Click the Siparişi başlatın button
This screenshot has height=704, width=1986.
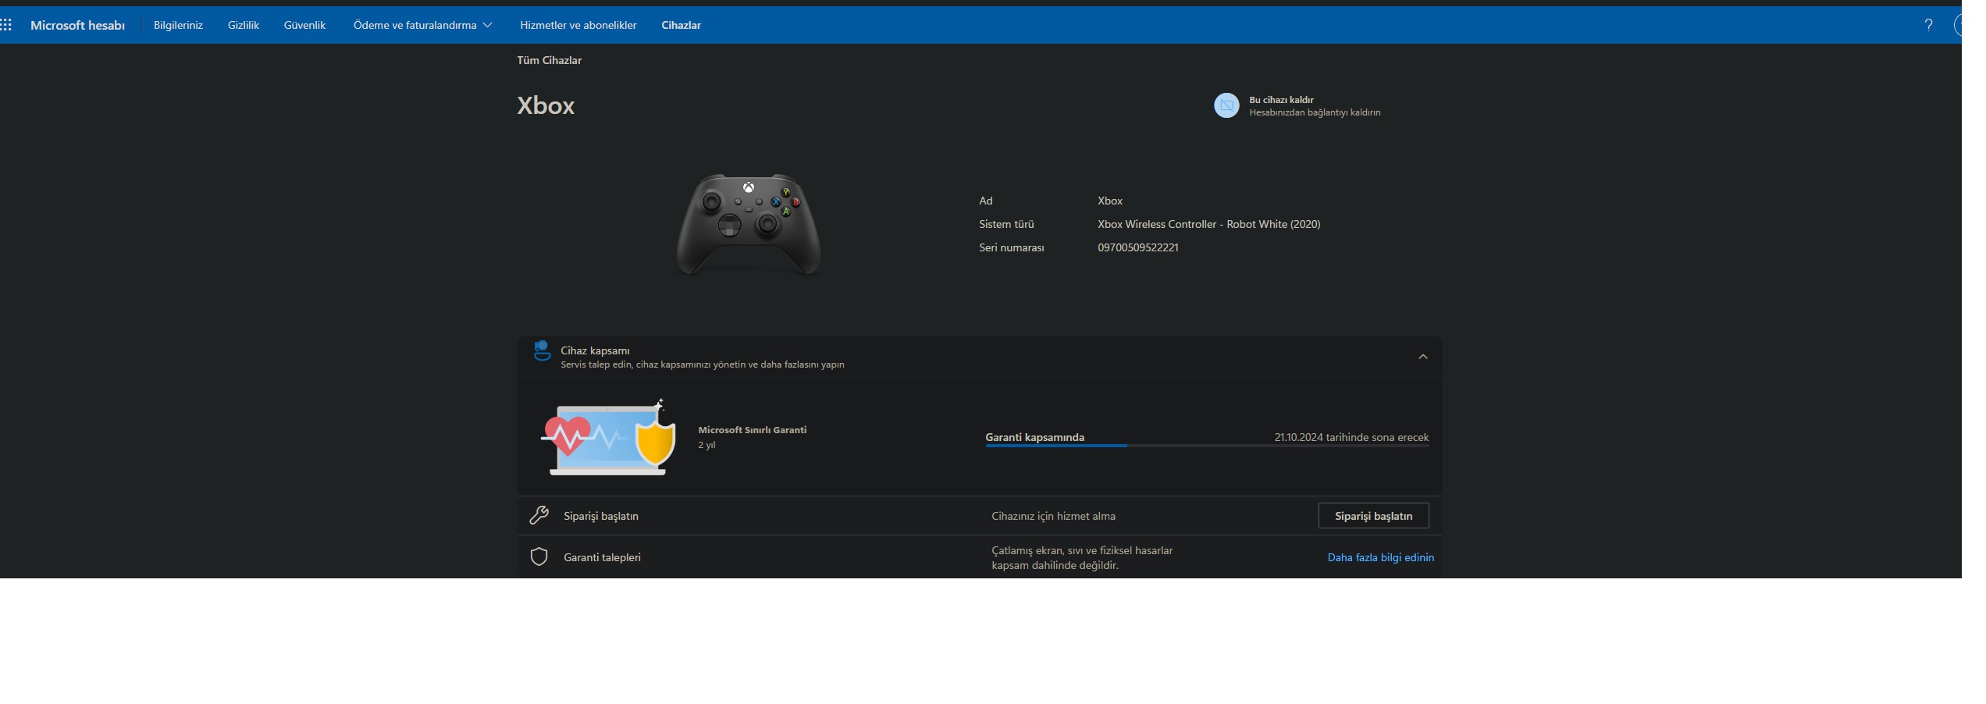pyautogui.click(x=1373, y=516)
